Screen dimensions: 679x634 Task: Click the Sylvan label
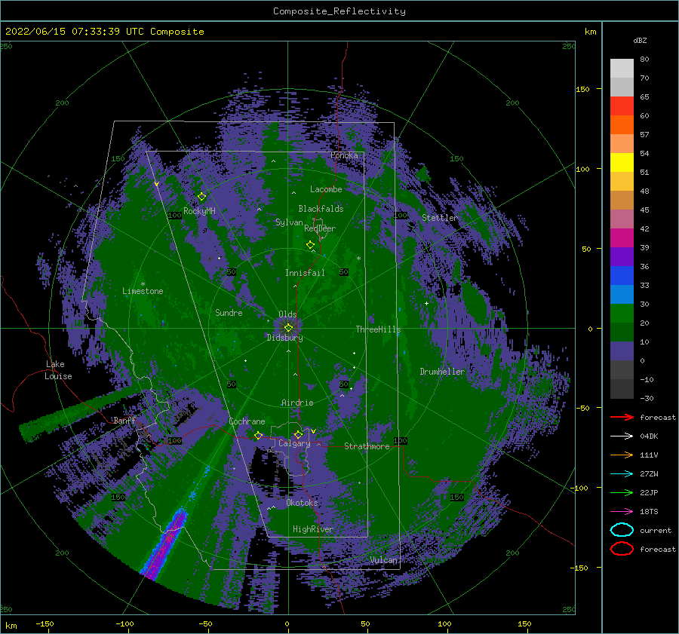pyautogui.click(x=289, y=222)
